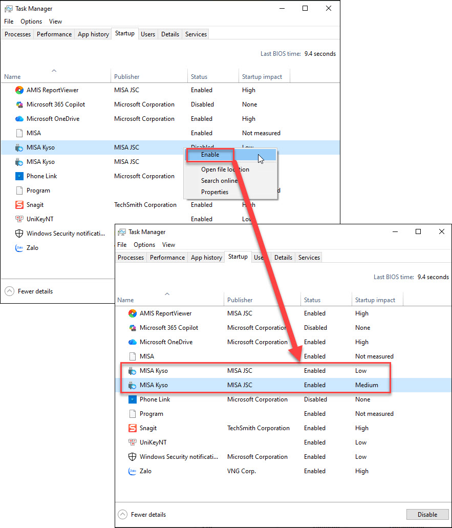Viewport: 452px width, 528px height.
Task: Click Task Manager title icon in back window
Action: pos(8,9)
